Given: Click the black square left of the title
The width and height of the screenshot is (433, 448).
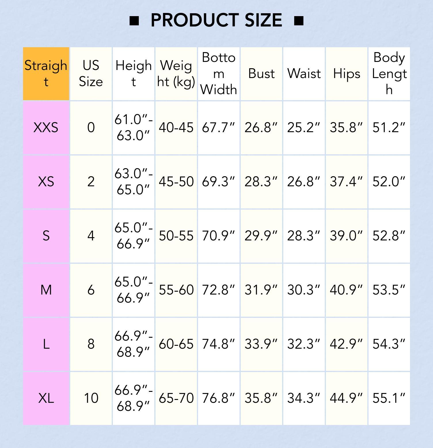Looking at the screenshot, I should [x=134, y=21].
